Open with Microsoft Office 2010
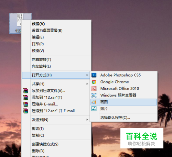Image resolution: width=172 pixels, height=157 pixels. pos(123,89)
